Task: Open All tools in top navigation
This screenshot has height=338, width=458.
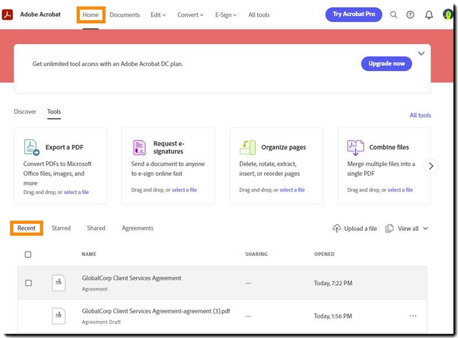Action: [259, 15]
